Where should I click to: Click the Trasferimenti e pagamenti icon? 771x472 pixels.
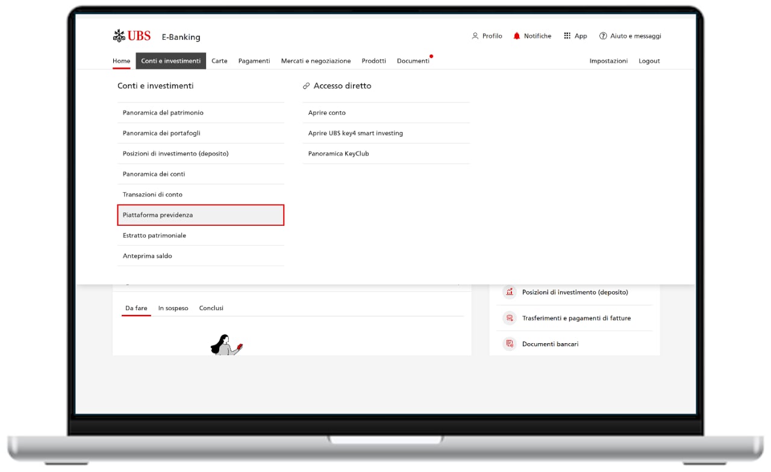click(510, 318)
